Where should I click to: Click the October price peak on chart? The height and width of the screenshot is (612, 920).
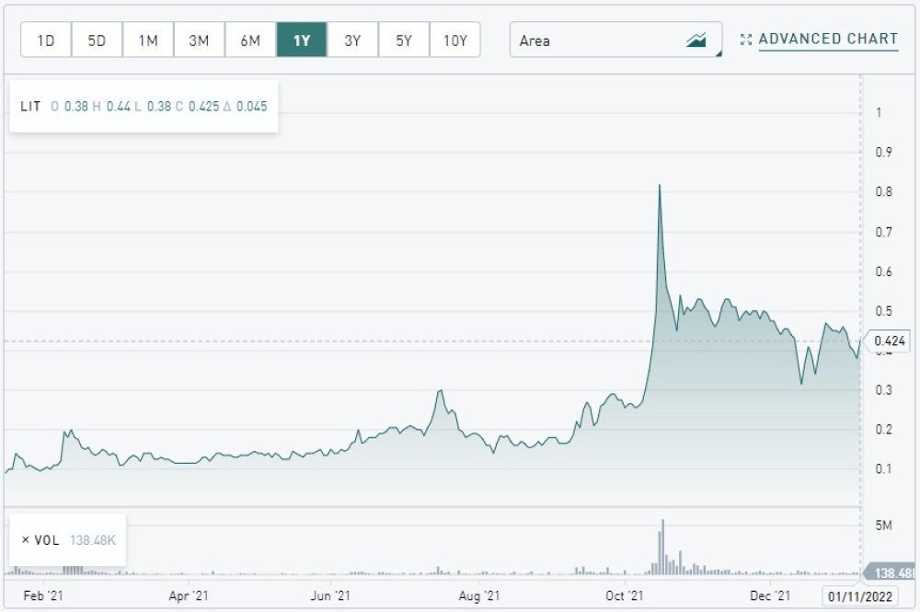click(660, 186)
